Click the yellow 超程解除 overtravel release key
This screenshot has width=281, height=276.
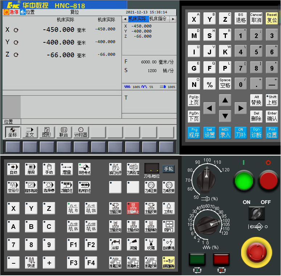click(169, 263)
